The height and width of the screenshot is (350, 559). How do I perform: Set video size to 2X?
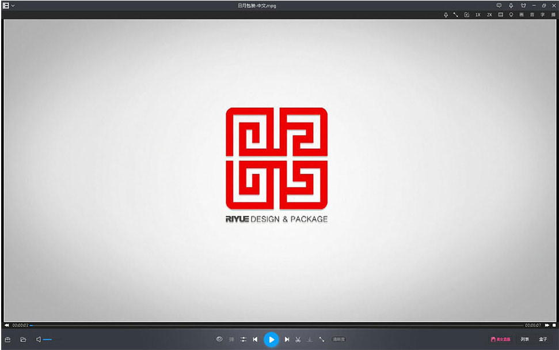(489, 15)
